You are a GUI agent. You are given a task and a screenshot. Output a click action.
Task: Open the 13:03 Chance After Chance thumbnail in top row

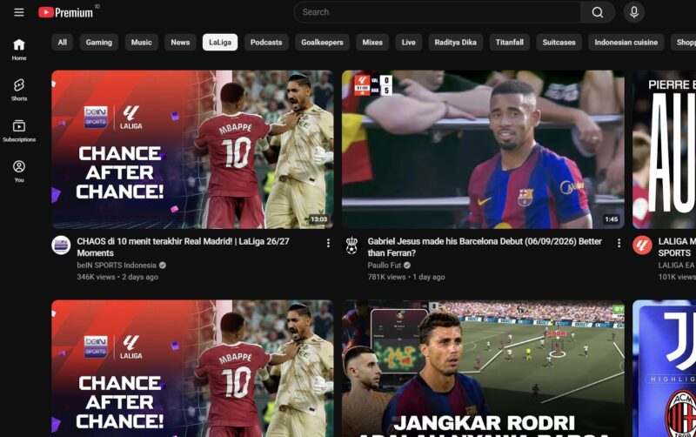coord(192,149)
